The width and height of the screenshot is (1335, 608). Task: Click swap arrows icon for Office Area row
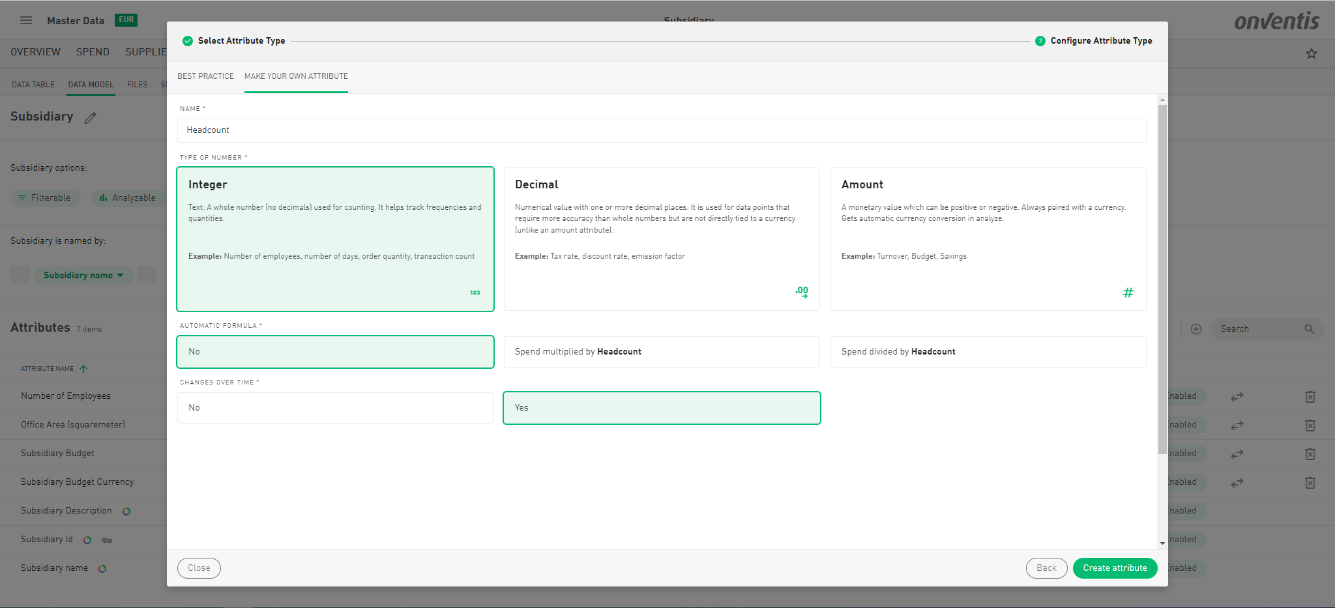(1237, 426)
